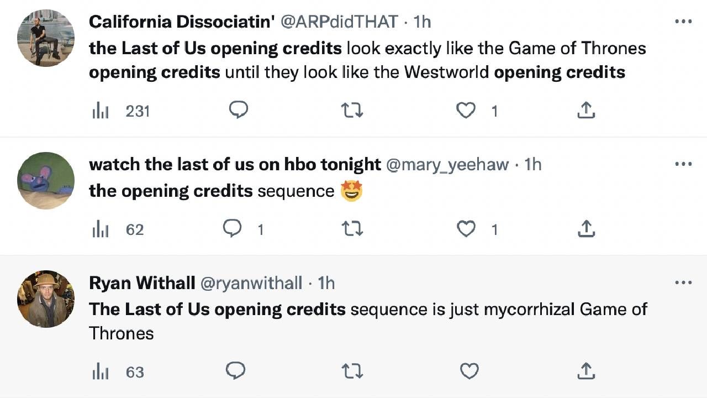Viewport: 707px width, 398px height.
Task: Open Ryan Withall's profile name link
Action: [x=142, y=283]
